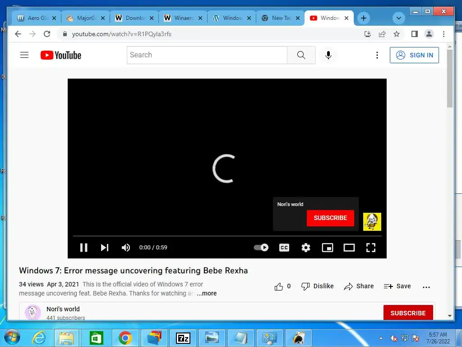Click the search magnifier button
This screenshot has width=462, height=347.
pyautogui.click(x=301, y=55)
